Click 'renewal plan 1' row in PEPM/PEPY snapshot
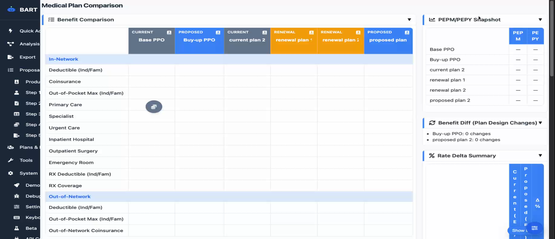The height and width of the screenshot is (239, 555). pyautogui.click(x=484, y=80)
